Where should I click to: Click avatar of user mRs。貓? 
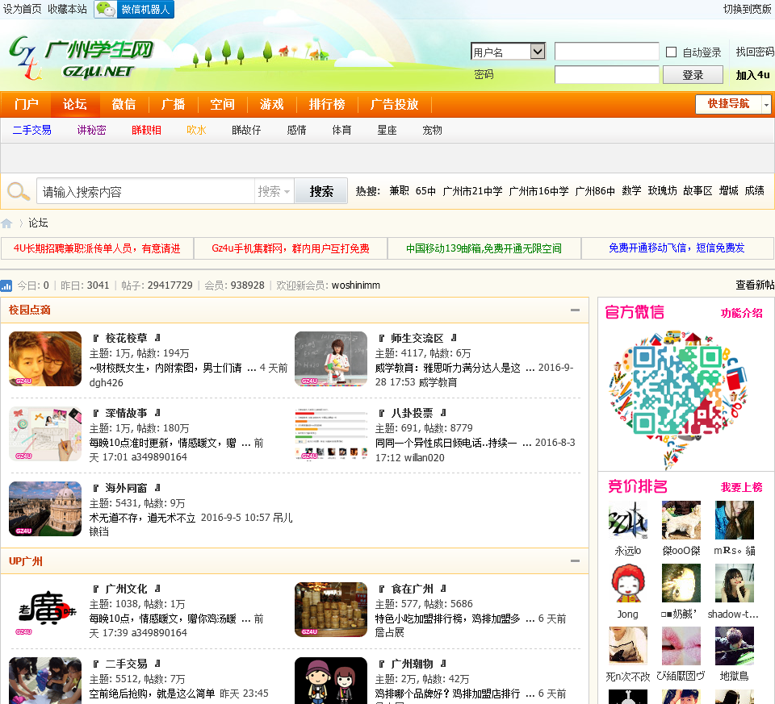coord(735,520)
